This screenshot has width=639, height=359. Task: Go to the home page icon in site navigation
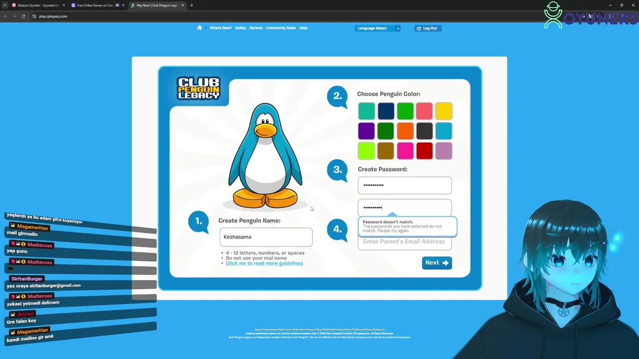pyautogui.click(x=200, y=28)
